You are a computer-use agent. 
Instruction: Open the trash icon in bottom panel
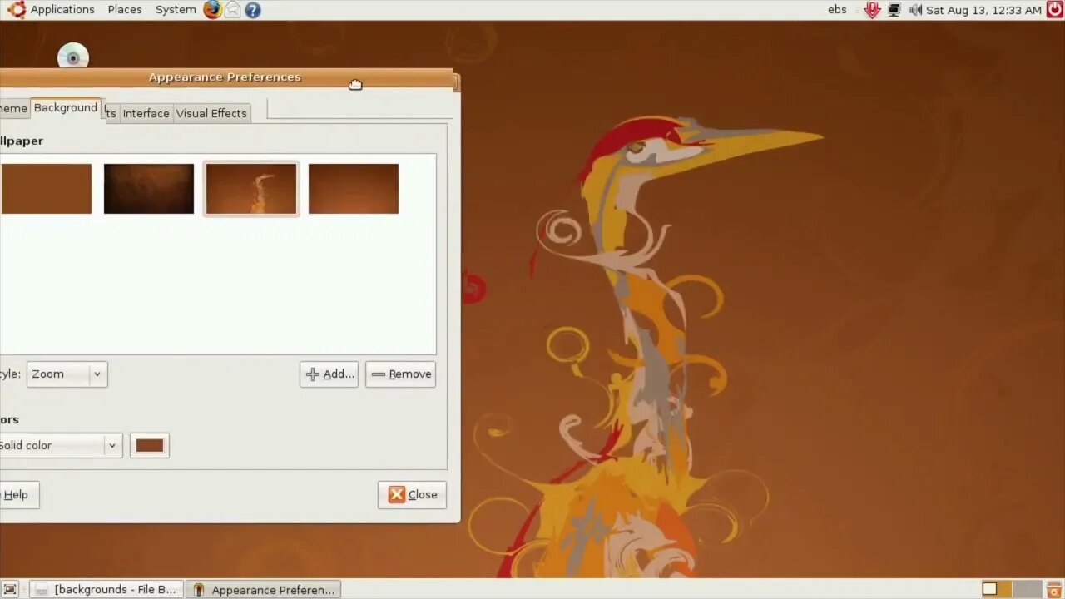[x=1054, y=589]
